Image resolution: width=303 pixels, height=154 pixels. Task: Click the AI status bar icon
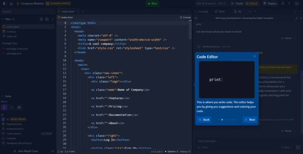coord(60,152)
